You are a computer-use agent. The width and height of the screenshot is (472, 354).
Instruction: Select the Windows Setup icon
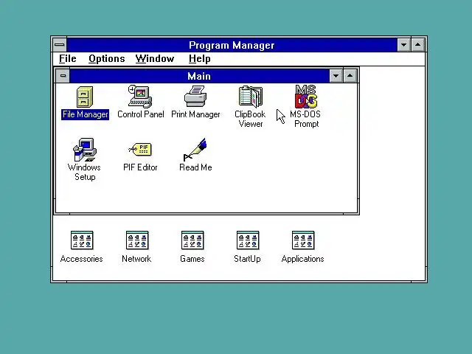click(x=85, y=150)
